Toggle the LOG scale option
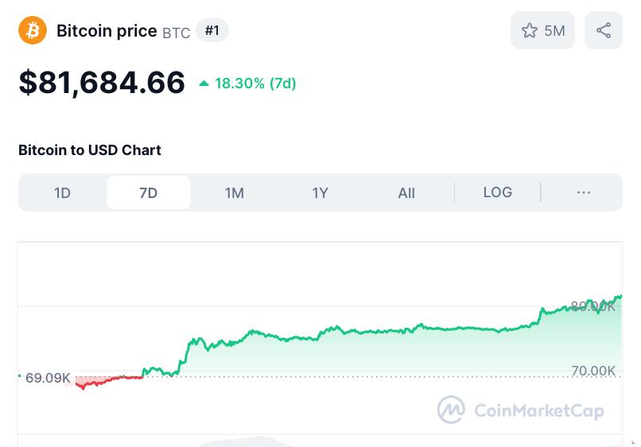Screen dimensions: 641x447 (497, 192)
